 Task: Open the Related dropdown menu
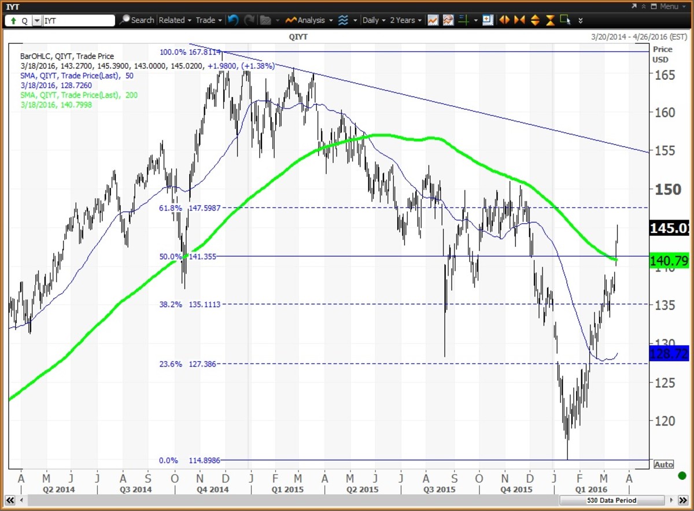[175, 20]
